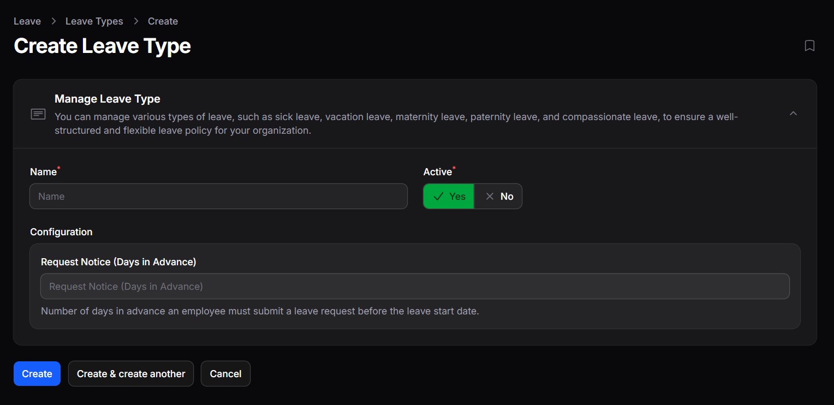Image resolution: width=834 pixels, height=405 pixels.
Task: Switch Active to No
Action: click(498, 196)
